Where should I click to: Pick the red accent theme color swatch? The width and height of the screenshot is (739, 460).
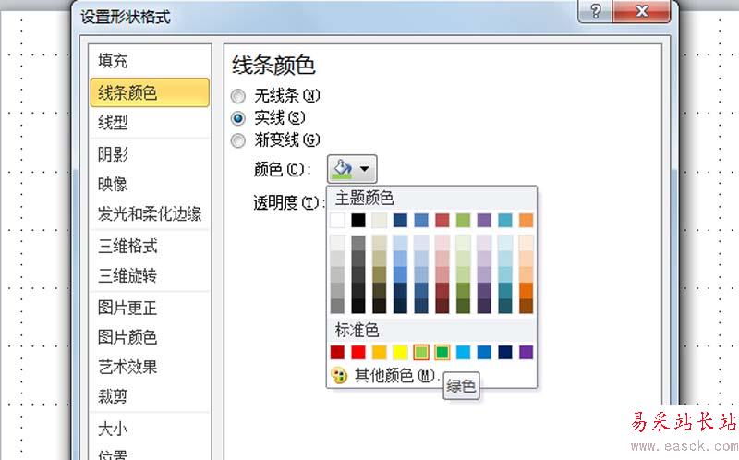coord(442,220)
